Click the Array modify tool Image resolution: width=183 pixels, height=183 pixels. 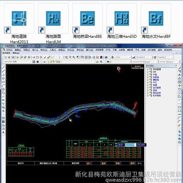[x=180, y=82]
